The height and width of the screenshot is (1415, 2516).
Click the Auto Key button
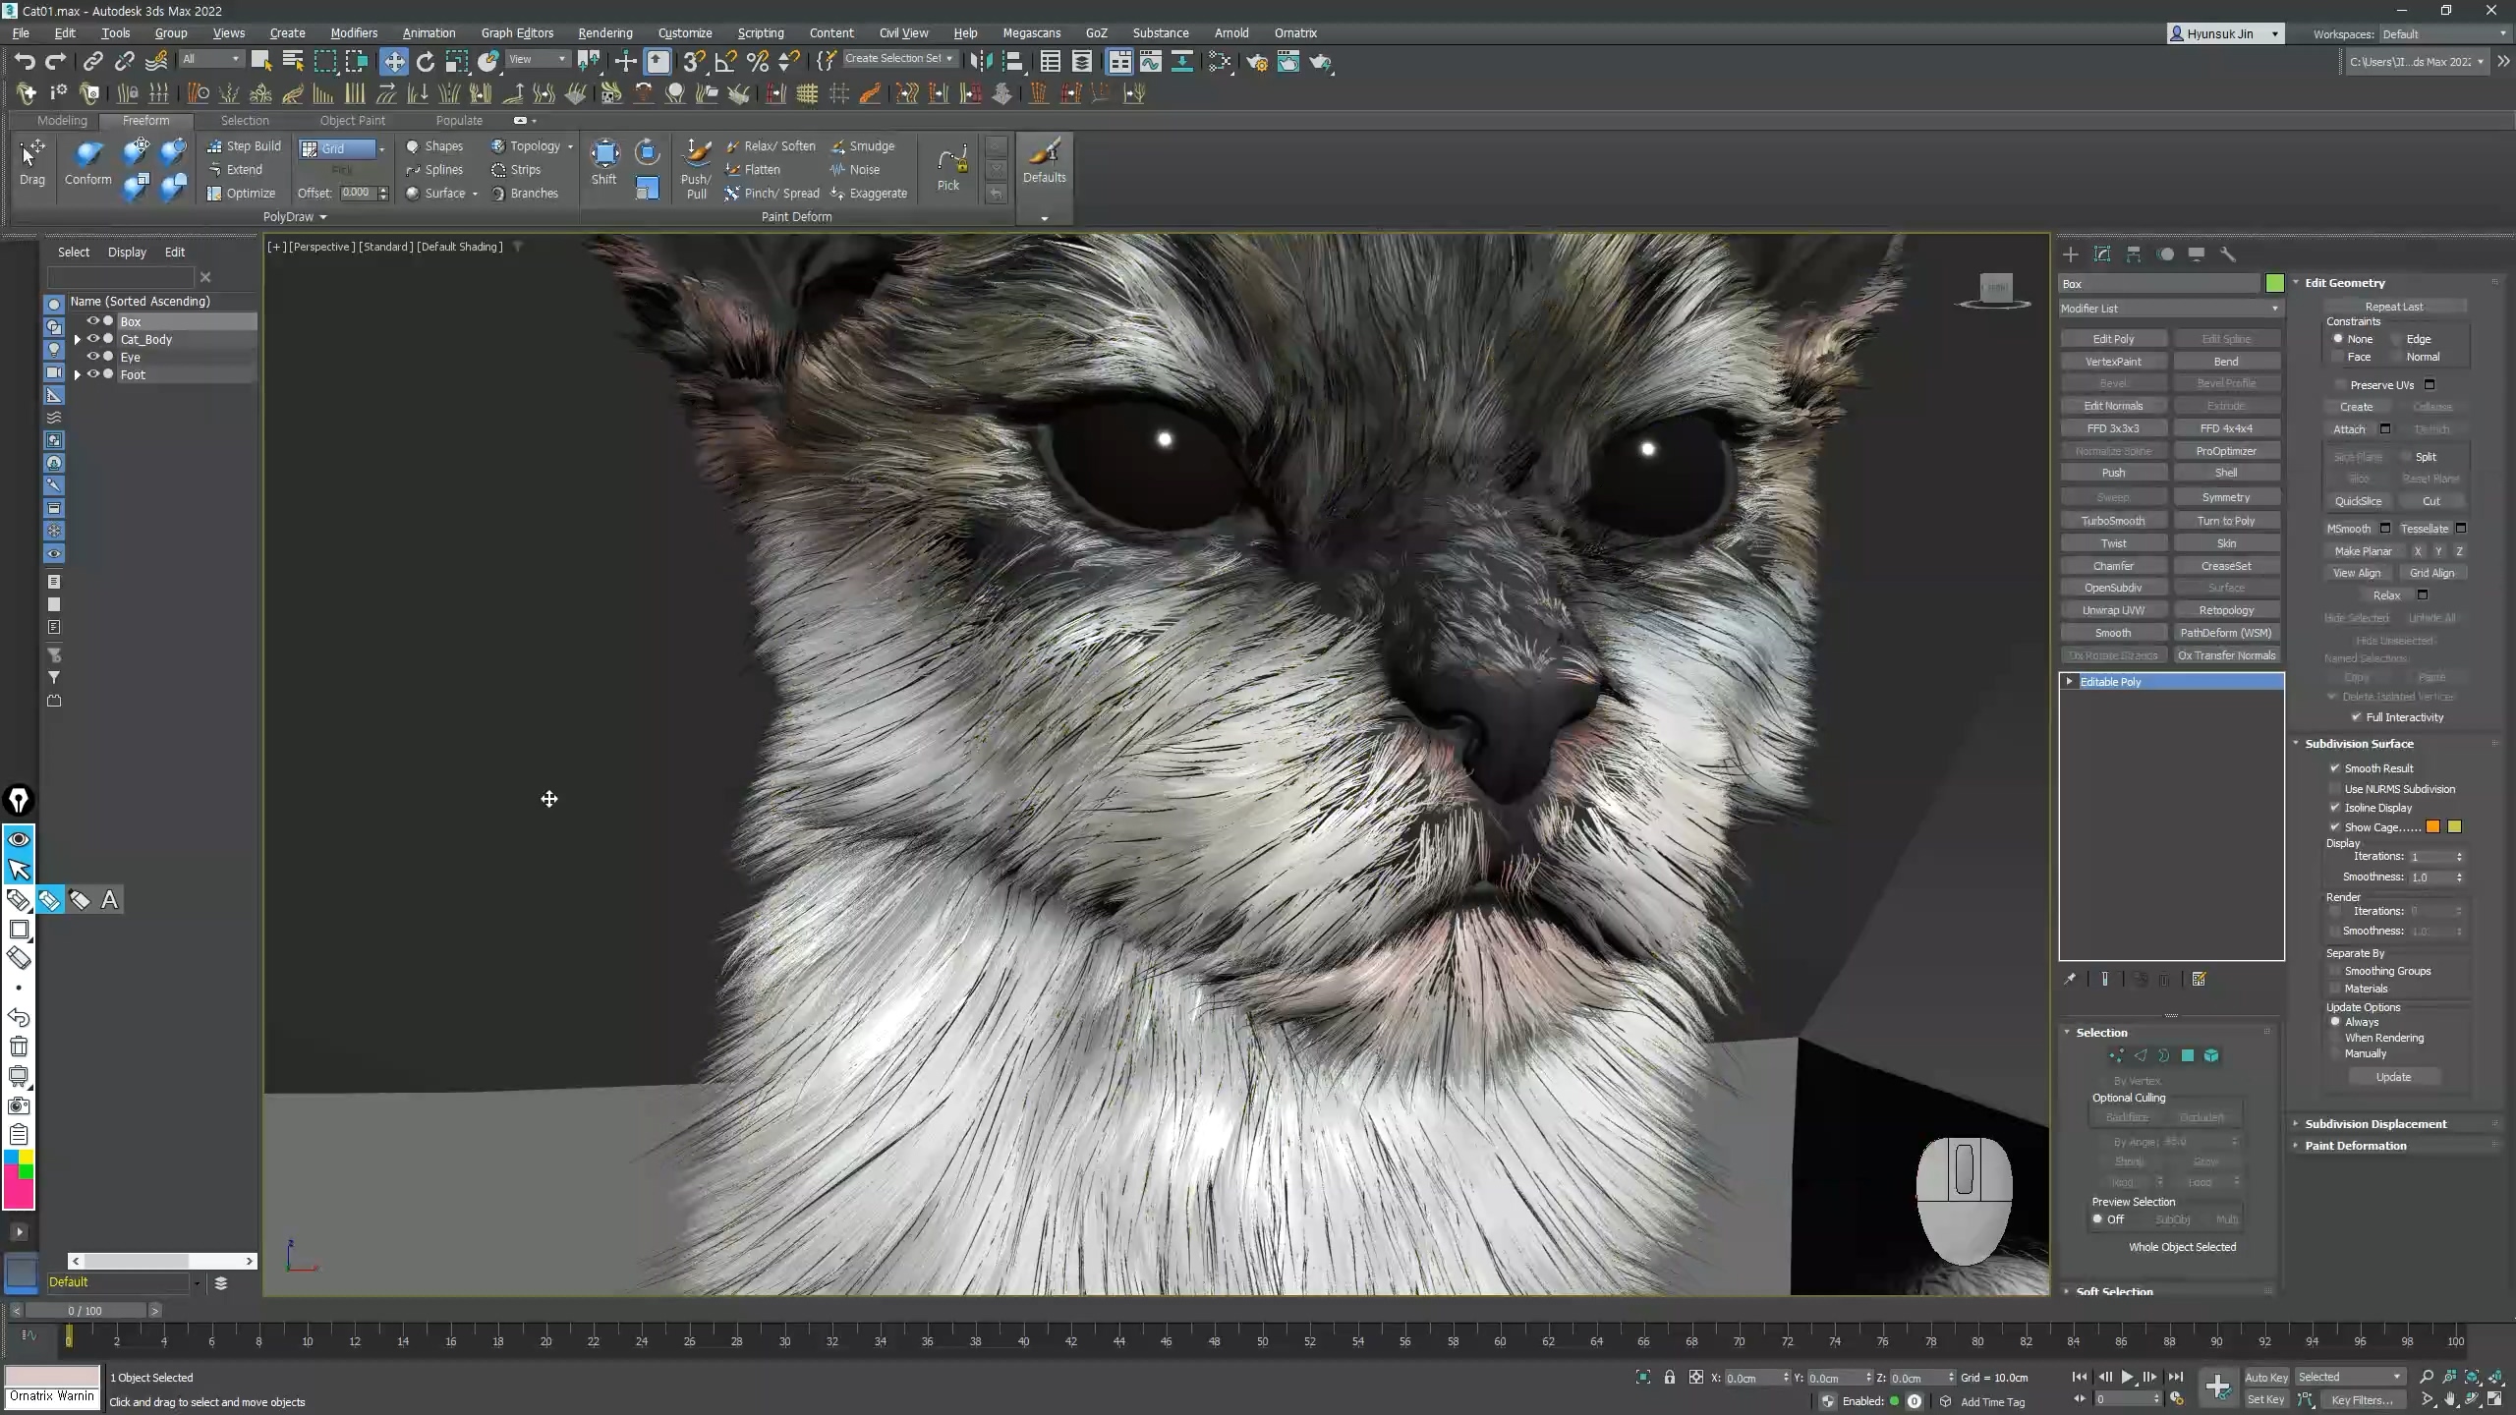click(x=2265, y=1377)
